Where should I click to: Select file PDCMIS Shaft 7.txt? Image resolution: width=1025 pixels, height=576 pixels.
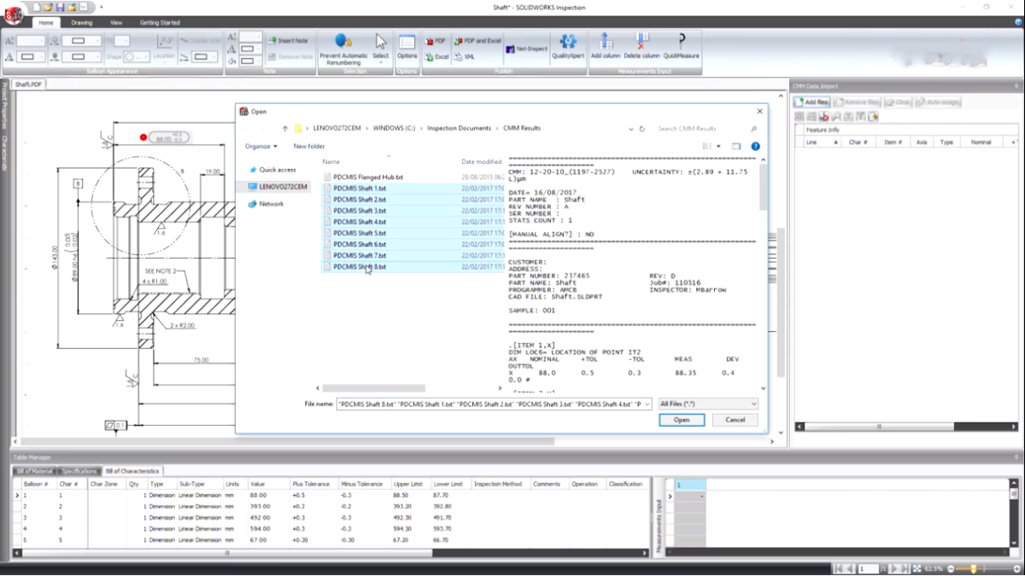(x=360, y=255)
